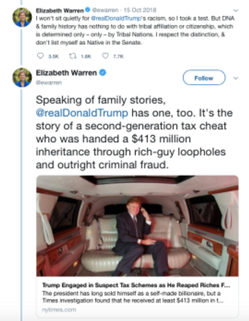Open Elizabeth Warren's avatar in main tweet
The height and width of the screenshot is (321, 249).
coord(22,77)
